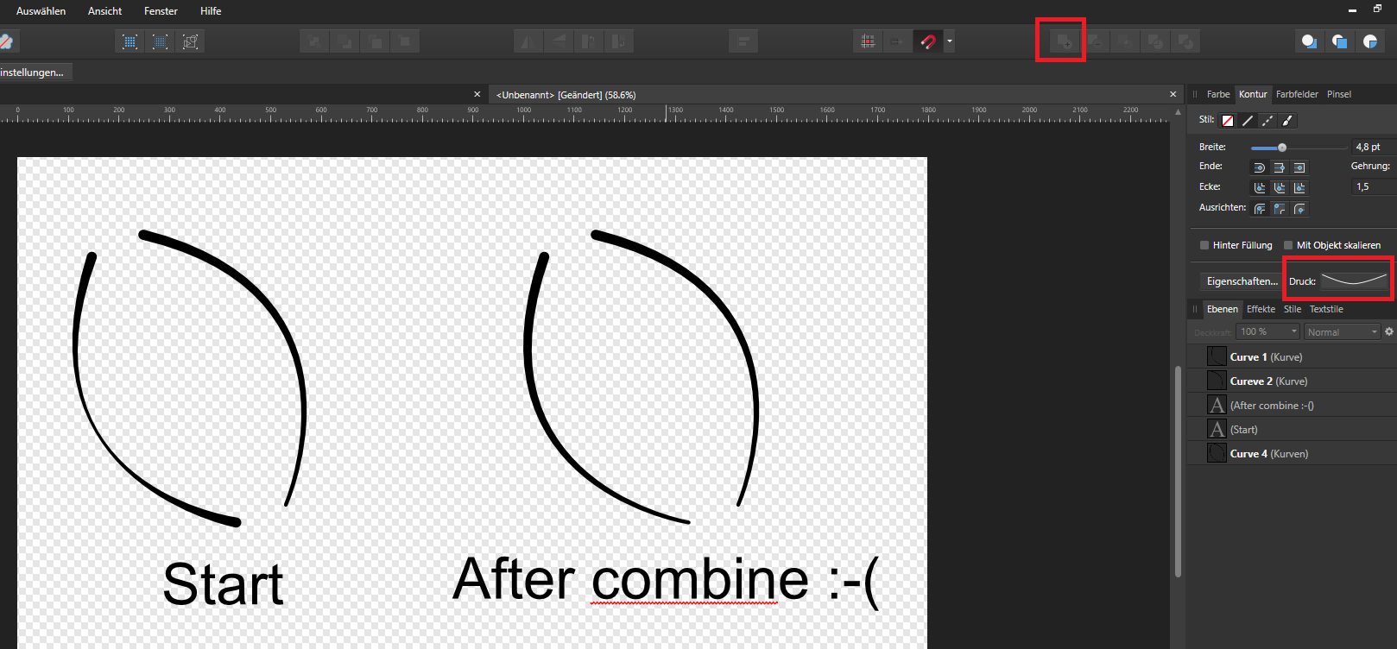The width and height of the screenshot is (1397, 649).
Task: Align stroke inside option
Action: (x=1280, y=209)
